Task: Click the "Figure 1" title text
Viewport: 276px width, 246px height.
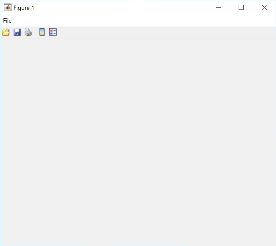Action: [x=24, y=8]
